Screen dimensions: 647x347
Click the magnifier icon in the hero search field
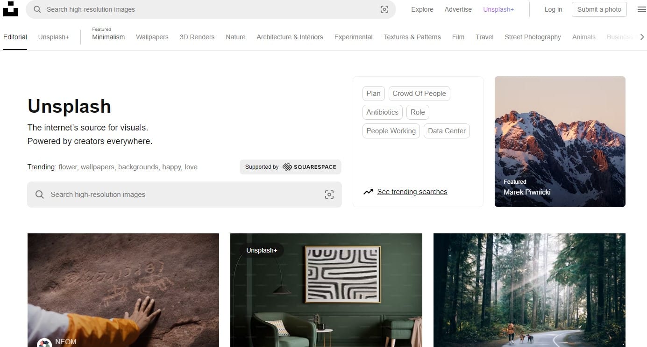(x=40, y=194)
